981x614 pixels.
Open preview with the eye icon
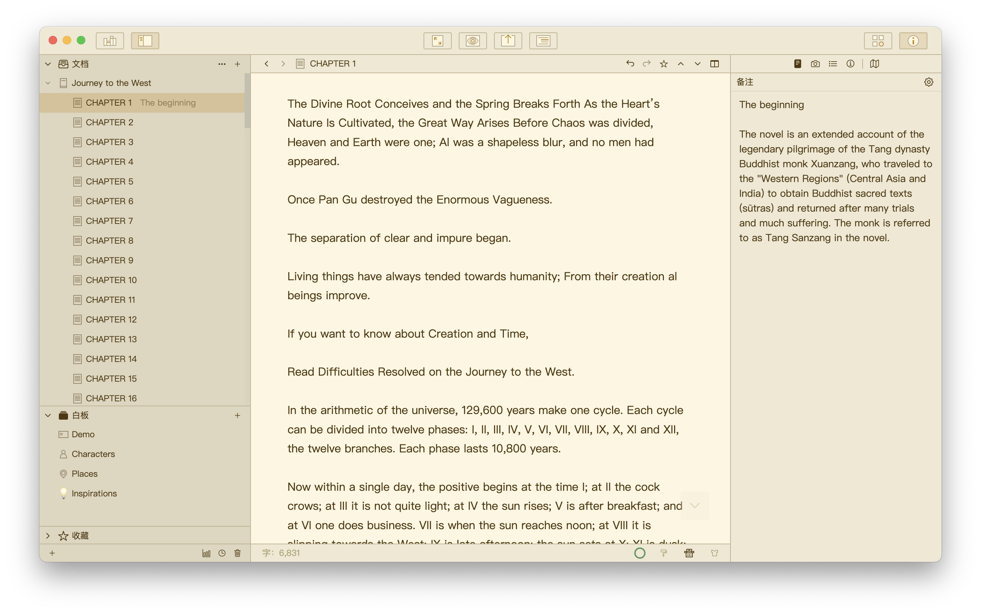tap(473, 40)
